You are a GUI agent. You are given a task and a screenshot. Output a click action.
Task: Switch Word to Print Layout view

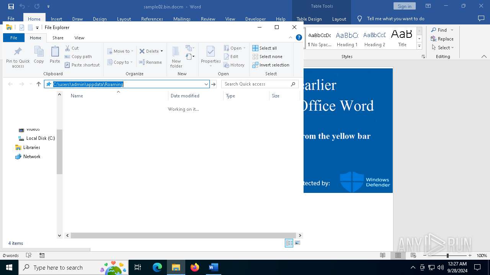[x=398, y=255]
